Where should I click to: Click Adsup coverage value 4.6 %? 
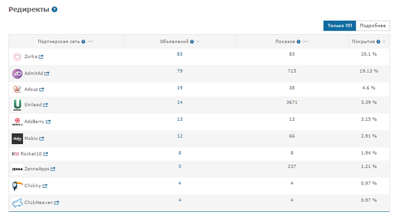(369, 88)
